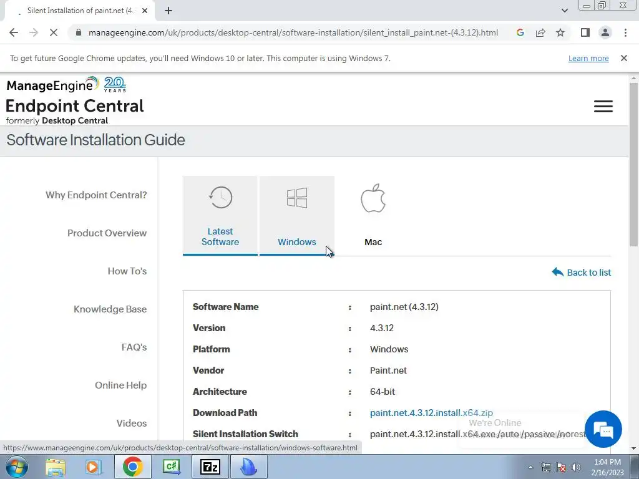Open Online Help sidebar item

(120, 385)
